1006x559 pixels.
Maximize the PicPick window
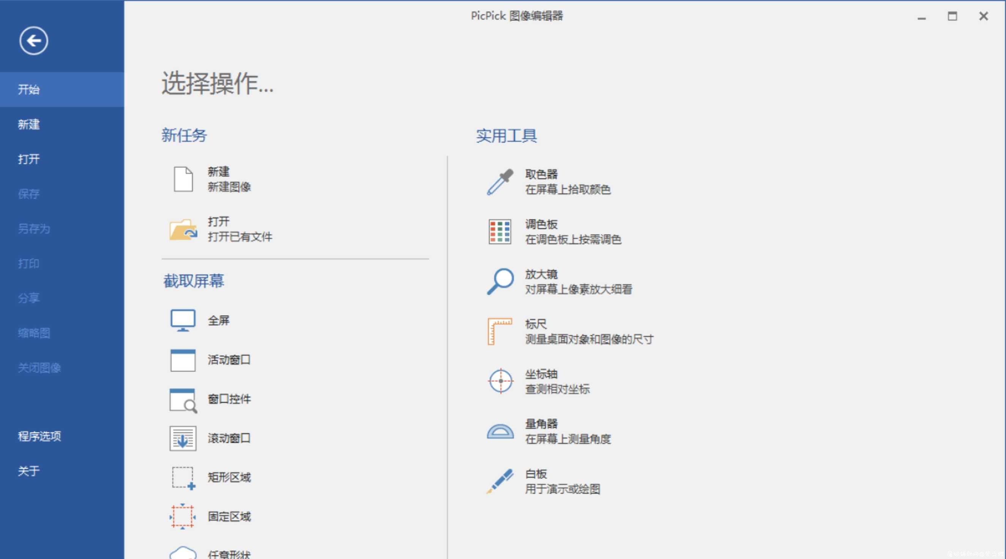tap(952, 16)
